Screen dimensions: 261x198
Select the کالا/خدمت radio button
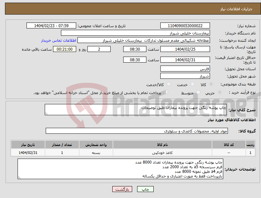(169, 84)
